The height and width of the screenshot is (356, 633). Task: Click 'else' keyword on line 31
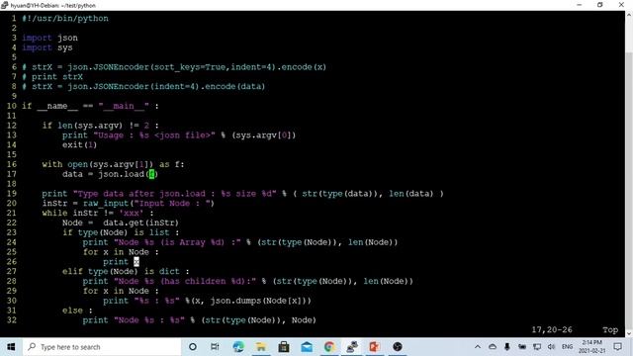coord(72,311)
